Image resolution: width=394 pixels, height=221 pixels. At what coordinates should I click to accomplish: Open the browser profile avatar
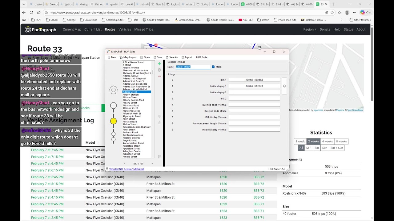click(347, 13)
